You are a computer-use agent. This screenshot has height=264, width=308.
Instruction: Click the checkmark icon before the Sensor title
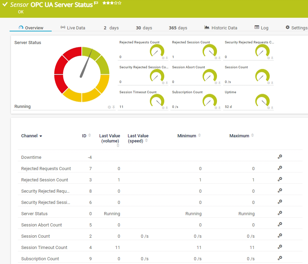[4, 4]
